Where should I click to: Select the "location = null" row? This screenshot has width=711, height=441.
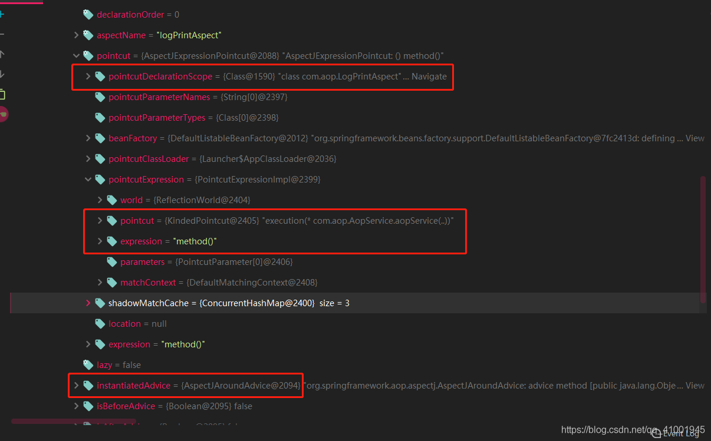[137, 324]
